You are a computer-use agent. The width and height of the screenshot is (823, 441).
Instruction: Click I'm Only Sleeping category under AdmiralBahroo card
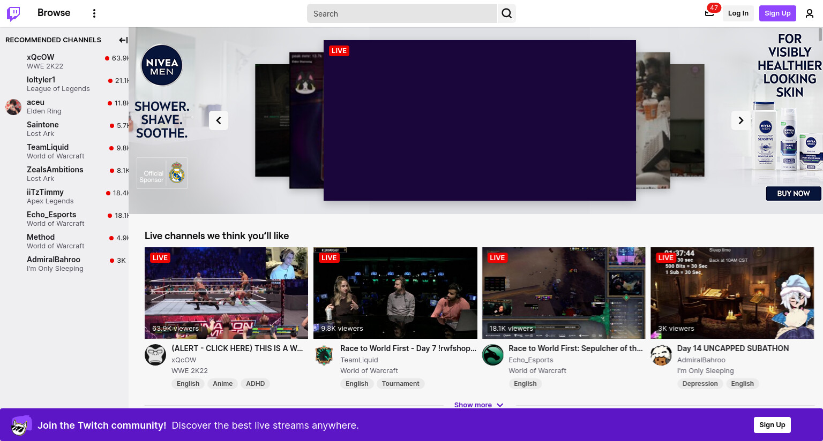(705, 371)
